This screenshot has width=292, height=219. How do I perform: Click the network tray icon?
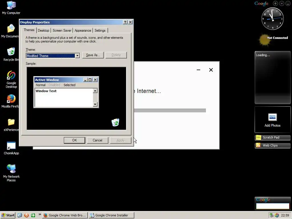(x=272, y=215)
